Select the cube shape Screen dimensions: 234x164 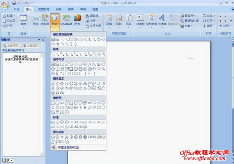pos(67,69)
